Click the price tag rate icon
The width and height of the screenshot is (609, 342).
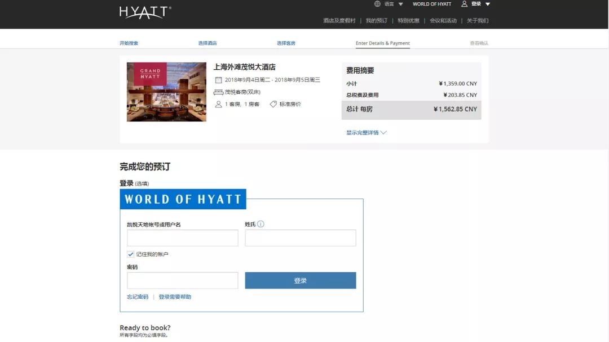[x=273, y=104]
